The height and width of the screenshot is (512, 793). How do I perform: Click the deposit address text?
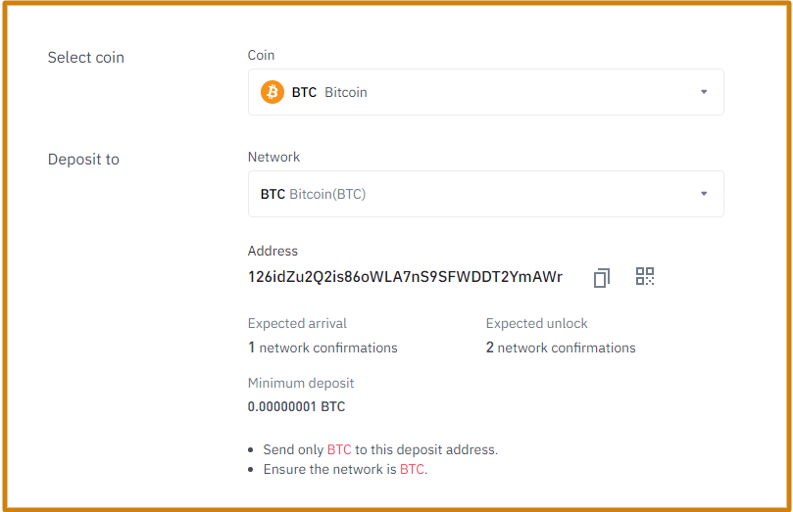pyautogui.click(x=405, y=277)
